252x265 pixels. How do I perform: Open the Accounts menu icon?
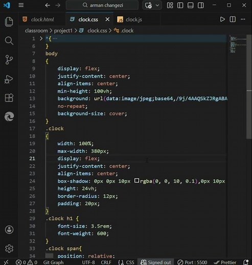[9, 230]
